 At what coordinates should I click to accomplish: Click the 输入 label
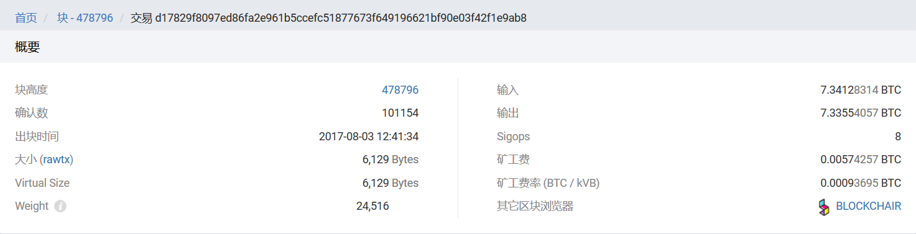pos(507,90)
